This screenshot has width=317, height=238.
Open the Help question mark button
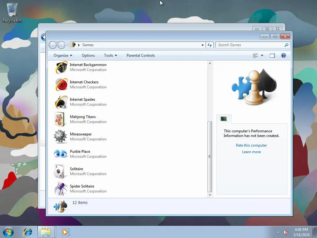[x=284, y=55]
